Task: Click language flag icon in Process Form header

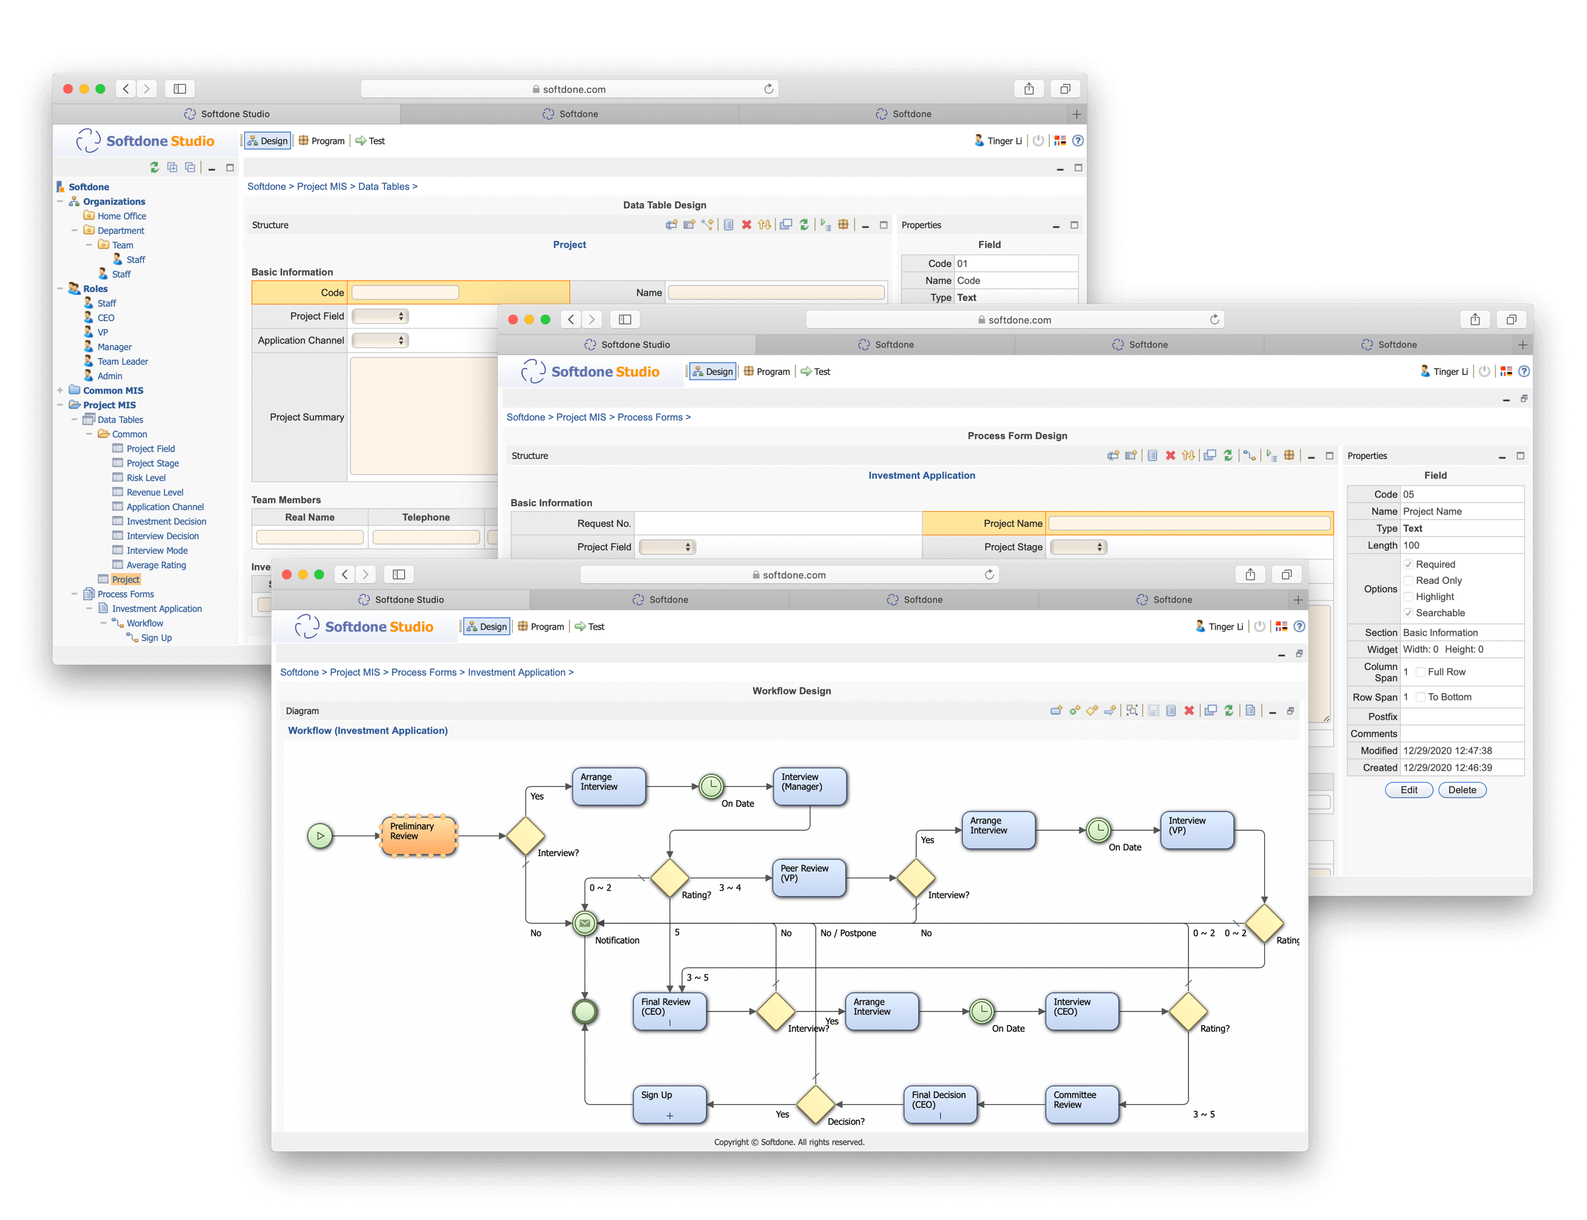Action: point(1506,372)
